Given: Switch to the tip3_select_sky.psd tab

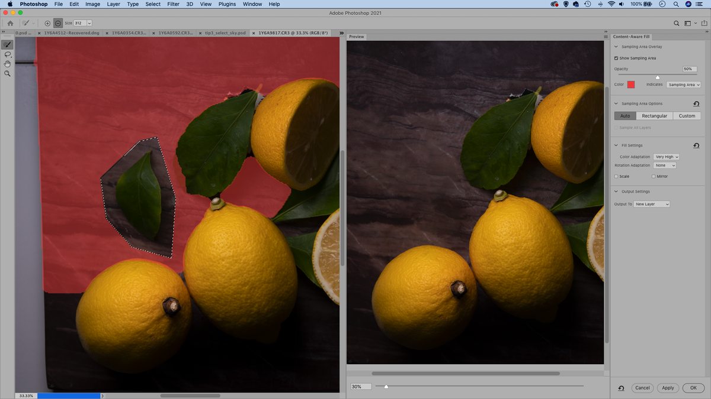Looking at the screenshot, I should point(224,34).
